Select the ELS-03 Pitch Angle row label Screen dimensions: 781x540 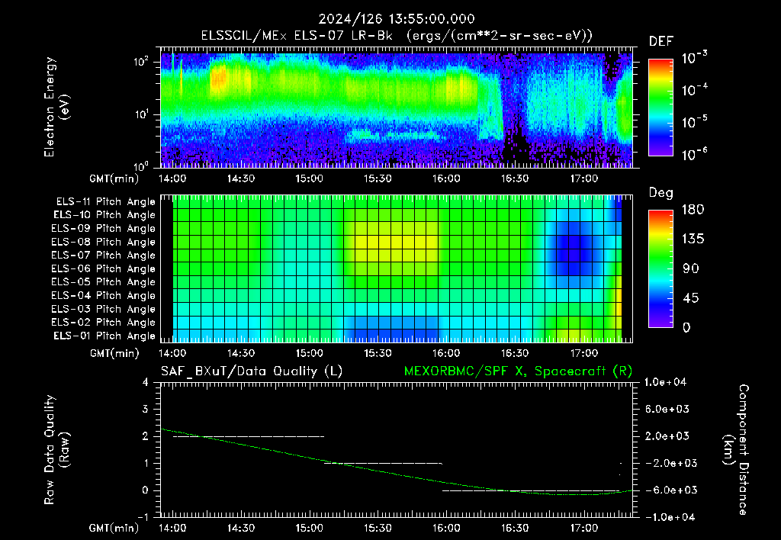[103, 309]
